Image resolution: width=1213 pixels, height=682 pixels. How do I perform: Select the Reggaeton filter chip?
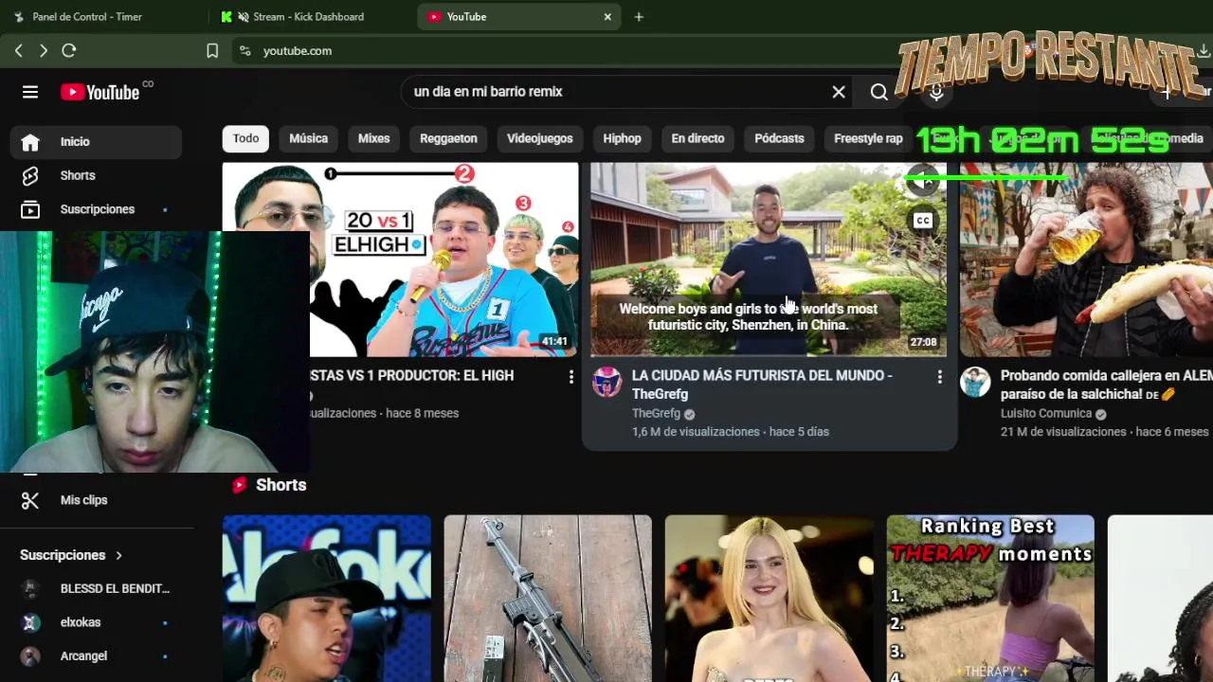pyautogui.click(x=448, y=138)
